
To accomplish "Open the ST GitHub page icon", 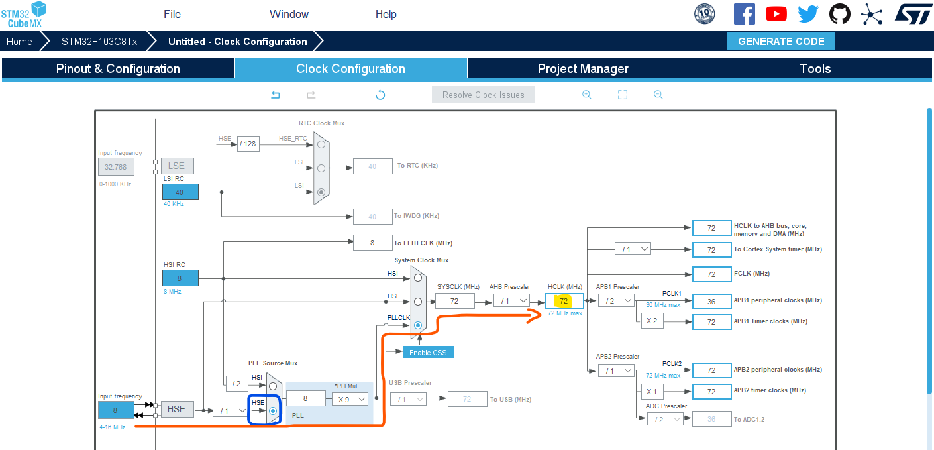I will 839,13.
